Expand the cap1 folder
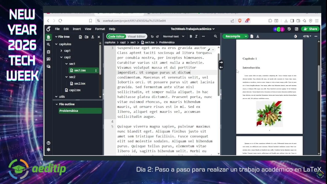Image resolution: width=327 pixels, height=184 pixels. (x=61, y=51)
